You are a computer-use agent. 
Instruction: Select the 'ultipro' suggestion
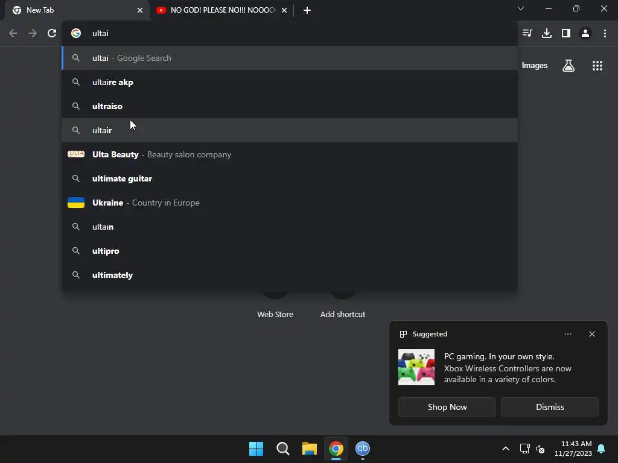click(290, 251)
